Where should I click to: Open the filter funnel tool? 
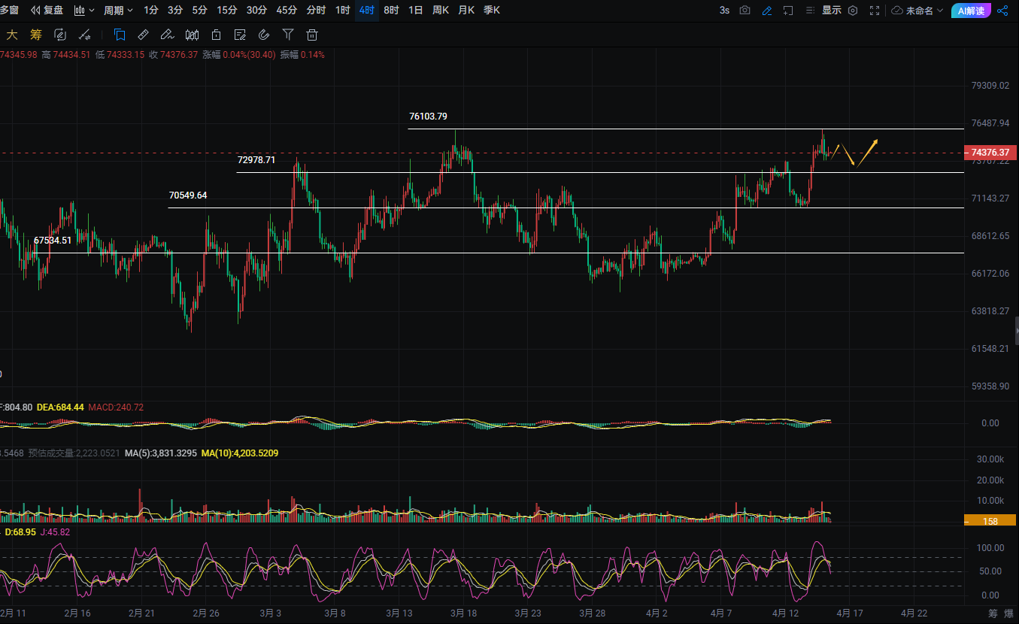click(x=288, y=35)
